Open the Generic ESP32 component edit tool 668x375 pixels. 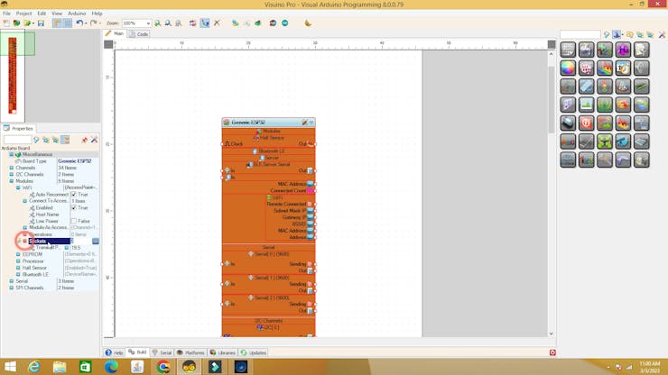pos(304,123)
